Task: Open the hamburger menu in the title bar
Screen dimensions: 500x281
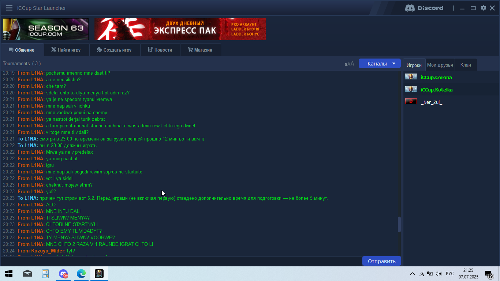Action: 9,8
